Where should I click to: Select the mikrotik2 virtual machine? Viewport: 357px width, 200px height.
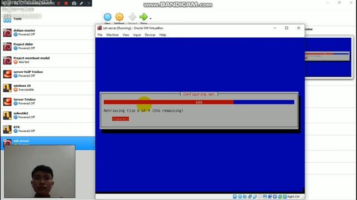tap(48, 116)
